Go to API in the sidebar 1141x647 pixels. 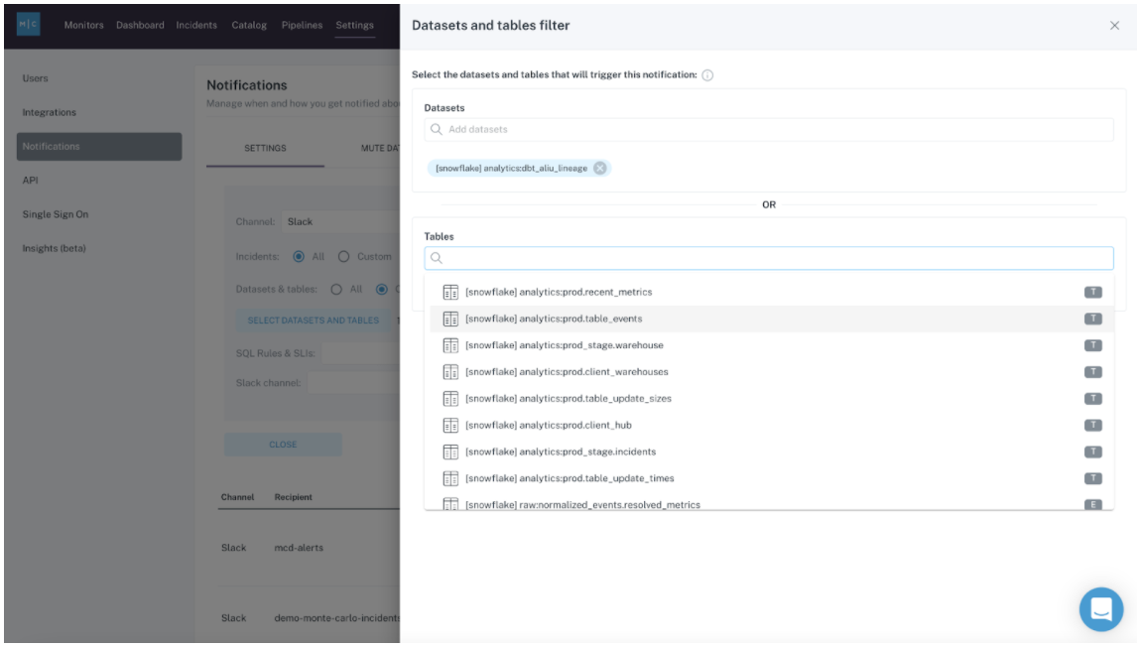pyautogui.click(x=30, y=181)
